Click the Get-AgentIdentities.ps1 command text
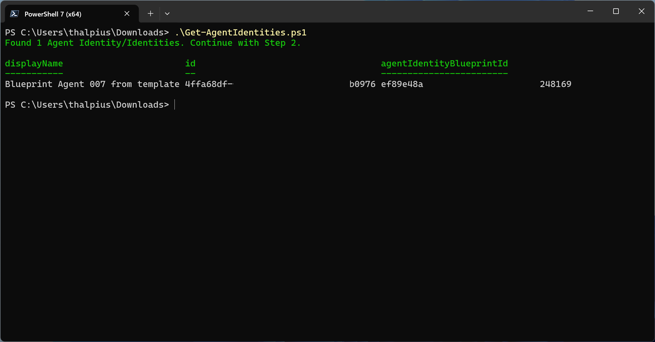This screenshot has width=655, height=342. point(241,33)
